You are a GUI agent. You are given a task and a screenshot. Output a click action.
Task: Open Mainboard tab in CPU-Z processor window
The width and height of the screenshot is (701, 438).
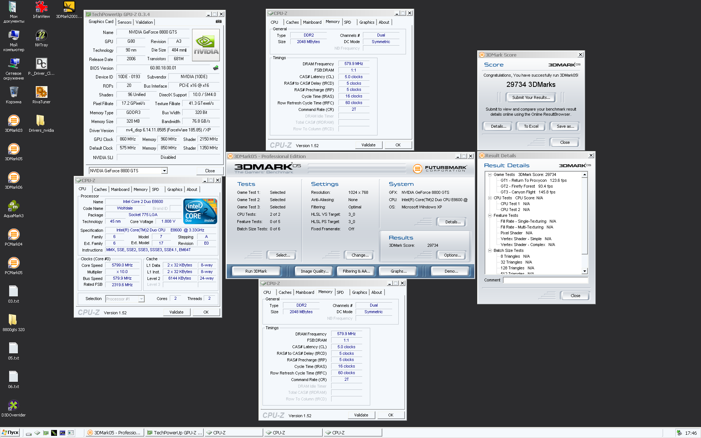click(x=120, y=189)
